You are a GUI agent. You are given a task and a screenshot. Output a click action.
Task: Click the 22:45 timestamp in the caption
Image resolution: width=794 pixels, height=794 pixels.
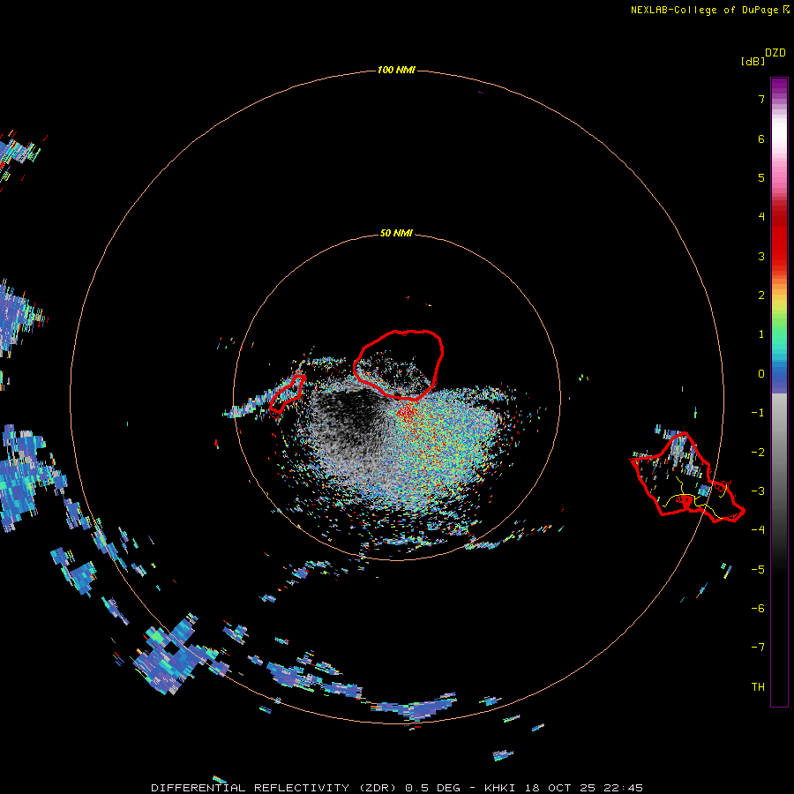(624, 788)
